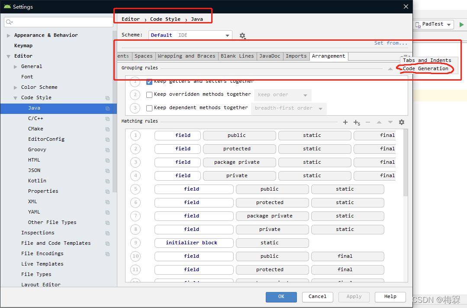Enable Keep dependent methods together
Viewport: 467px width, 308px height.
(x=149, y=108)
